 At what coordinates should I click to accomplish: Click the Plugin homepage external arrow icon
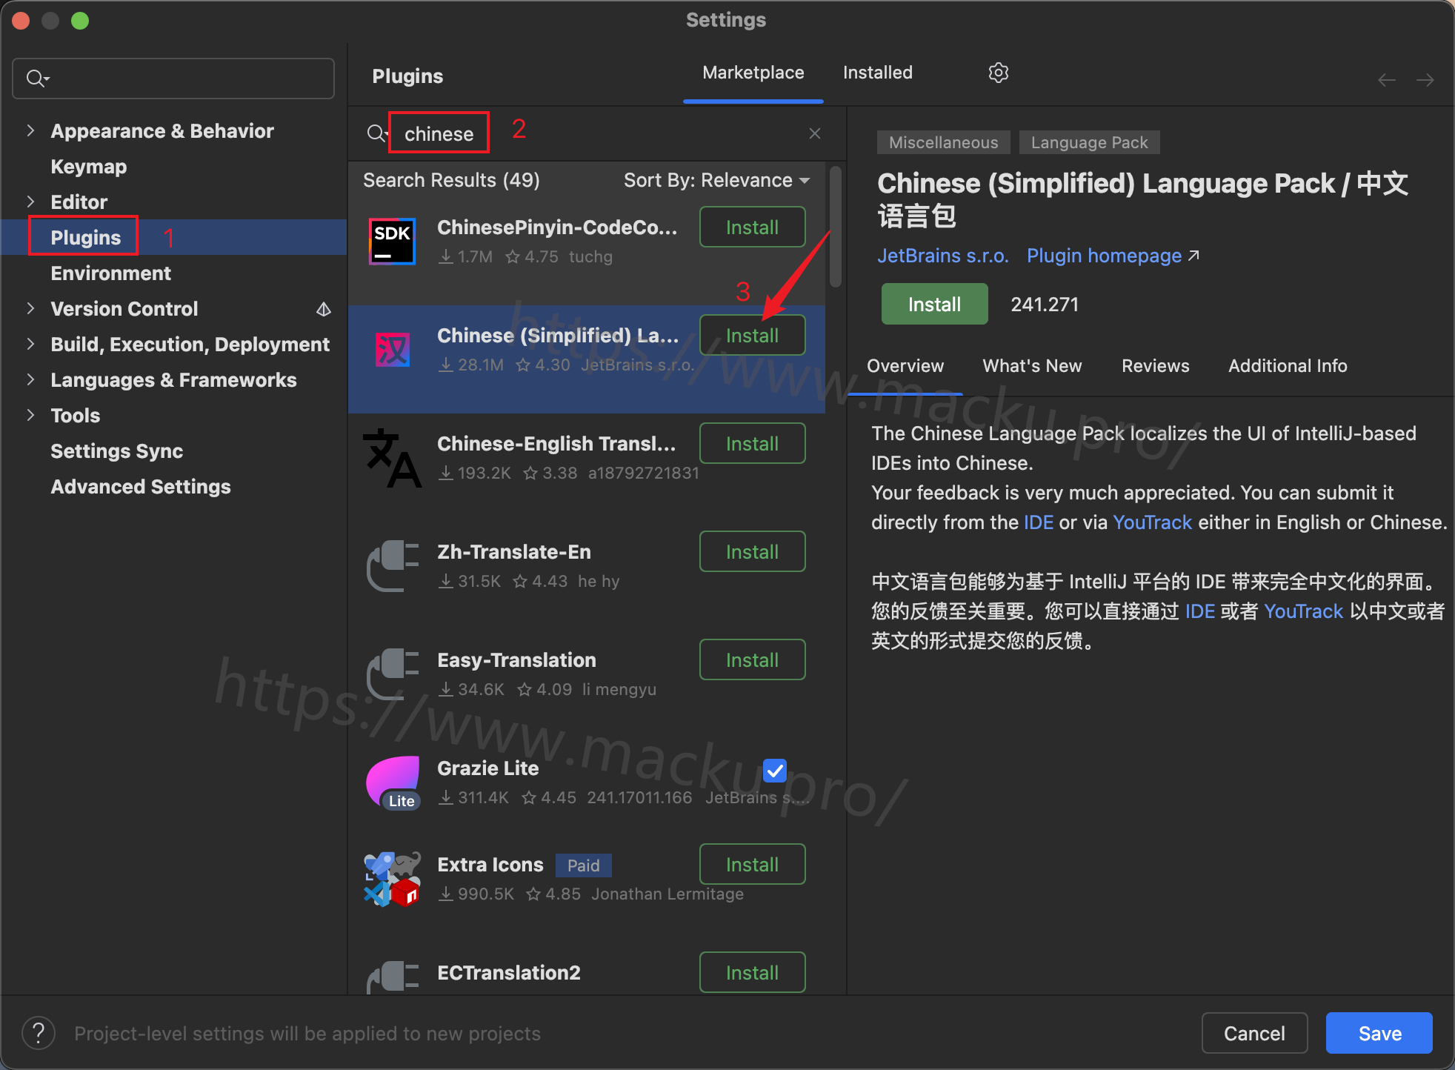point(1193,256)
